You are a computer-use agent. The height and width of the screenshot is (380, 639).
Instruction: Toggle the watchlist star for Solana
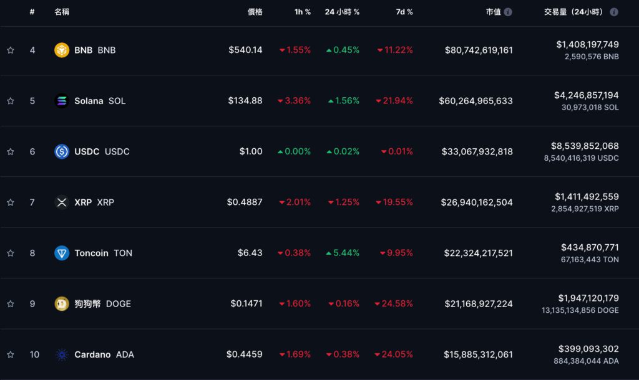[x=11, y=101]
